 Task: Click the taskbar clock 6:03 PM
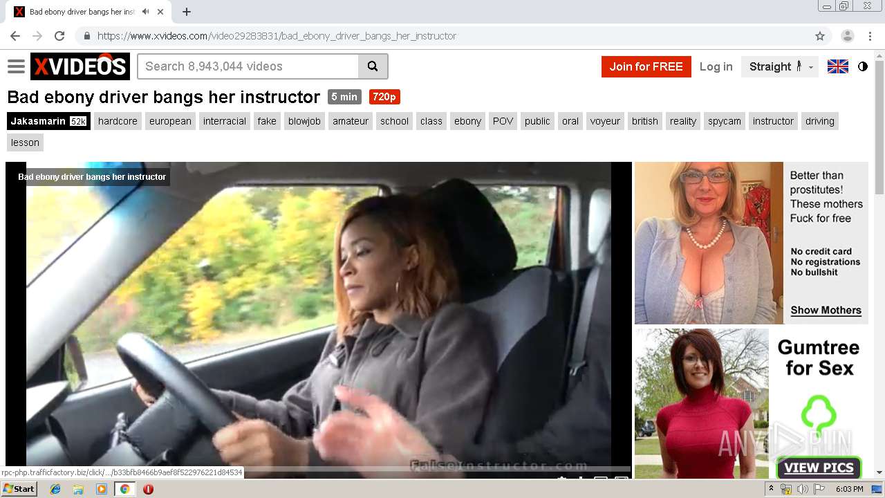[x=849, y=489]
